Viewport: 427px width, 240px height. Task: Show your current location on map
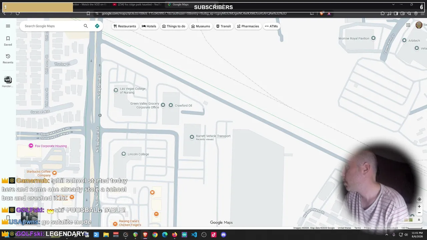[x=419, y=199]
